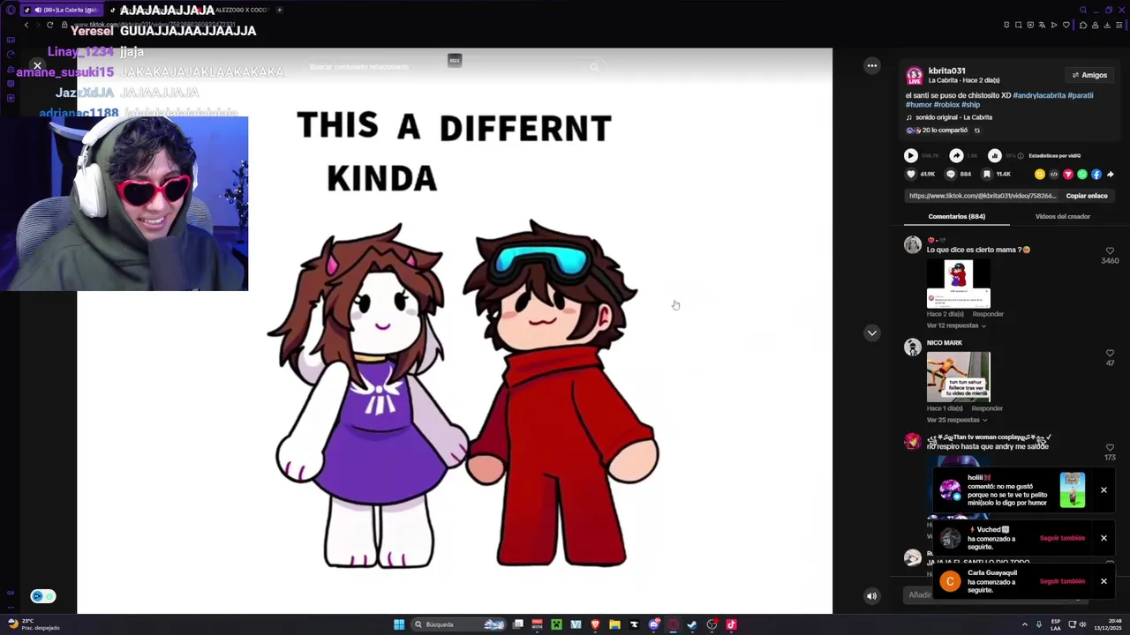Open the TikTok taskbar icon
The height and width of the screenshot is (635, 1130).
[731, 624]
